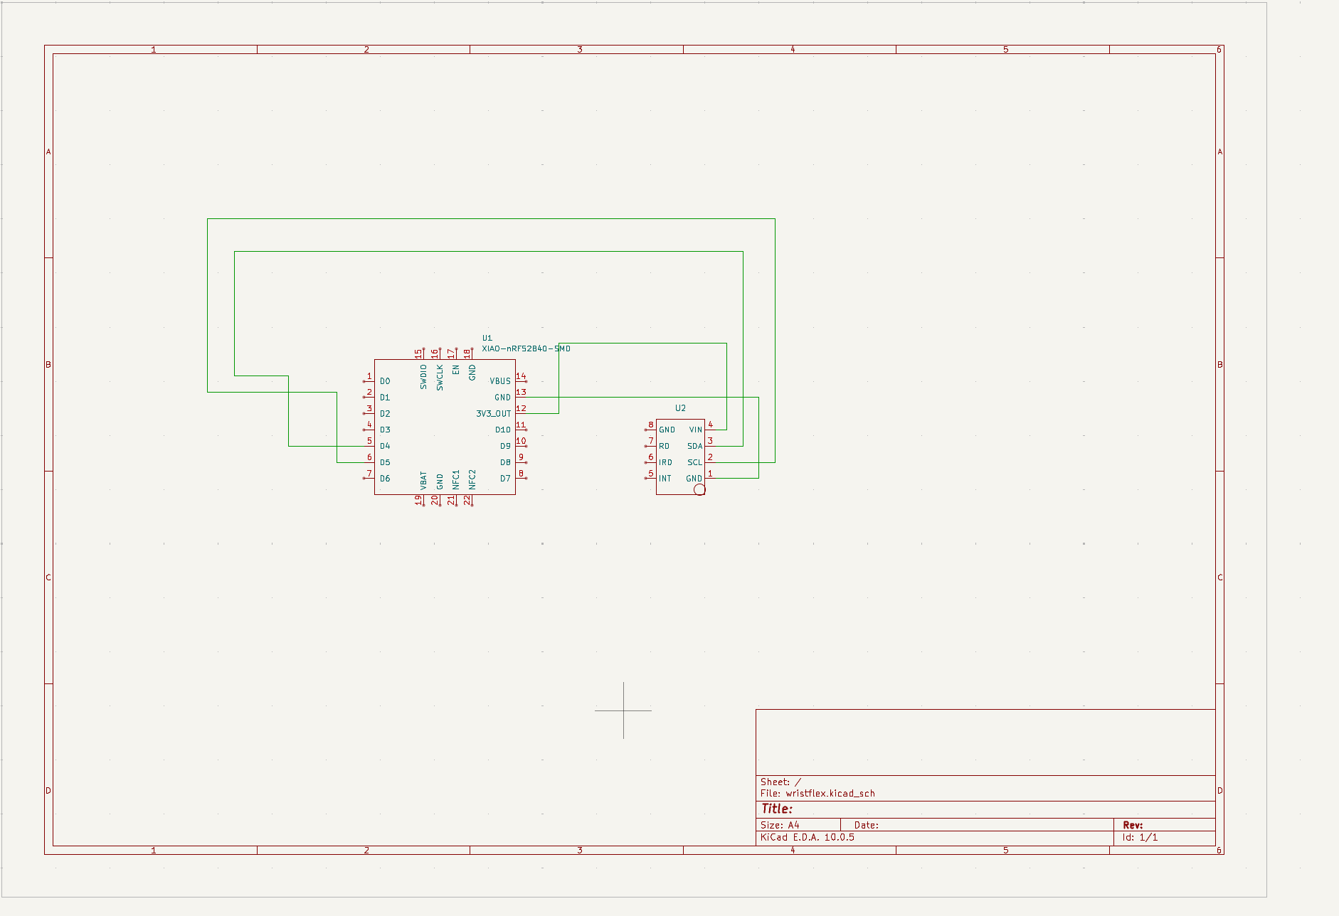Image resolution: width=1339 pixels, height=916 pixels.
Task: Select the U2 reference designator label
Action: click(680, 408)
